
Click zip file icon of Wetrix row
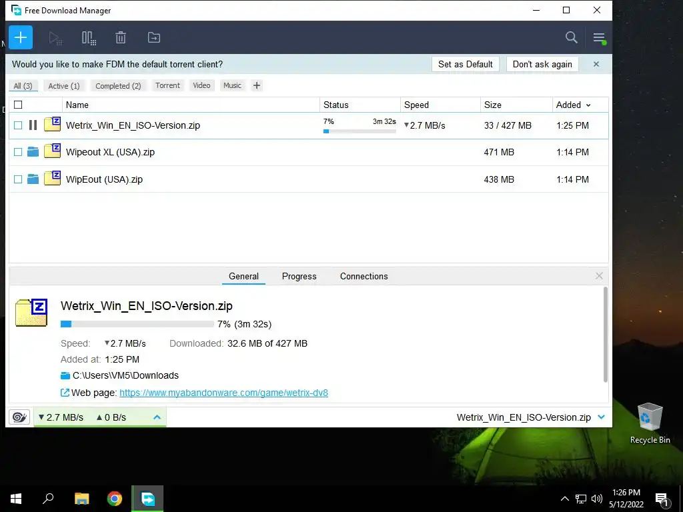pyautogui.click(x=52, y=125)
